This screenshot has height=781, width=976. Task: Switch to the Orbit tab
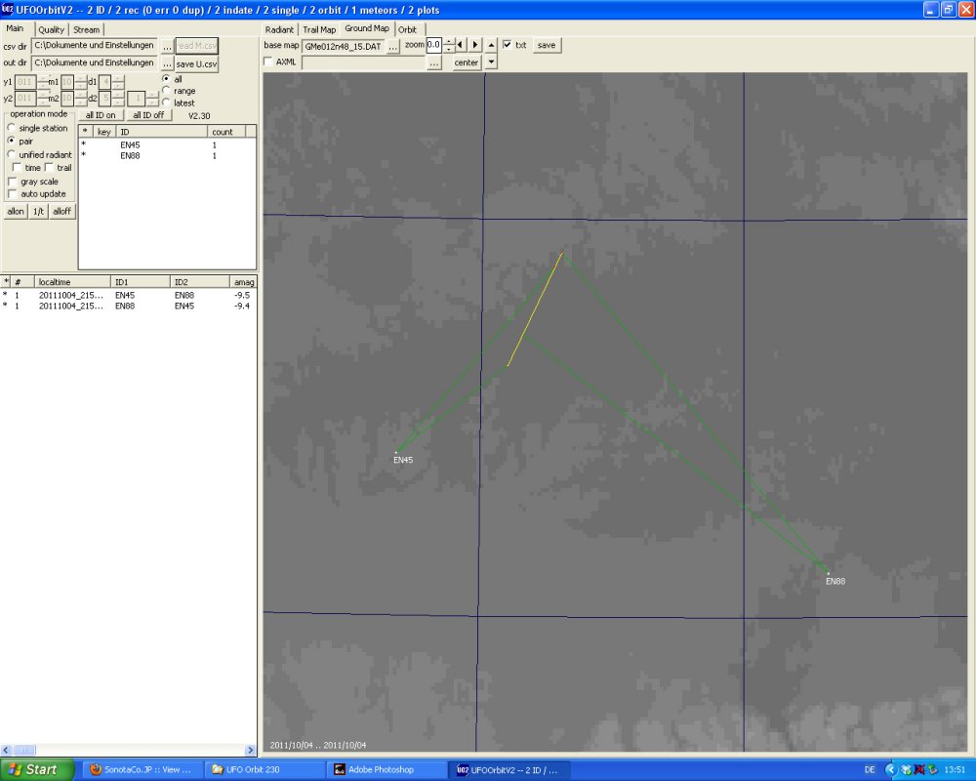pyautogui.click(x=407, y=29)
